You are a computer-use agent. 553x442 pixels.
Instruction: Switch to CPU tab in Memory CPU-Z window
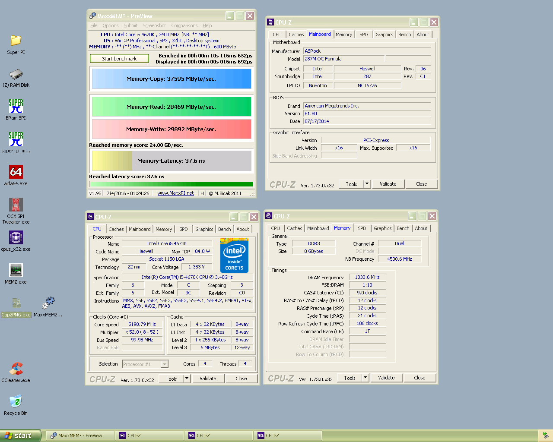click(276, 228)
